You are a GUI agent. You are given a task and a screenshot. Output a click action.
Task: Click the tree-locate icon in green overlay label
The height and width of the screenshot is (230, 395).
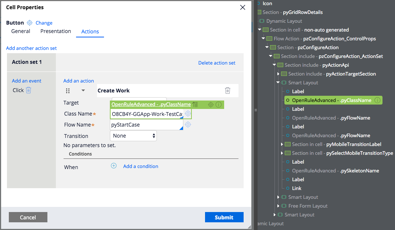[195, 104]
